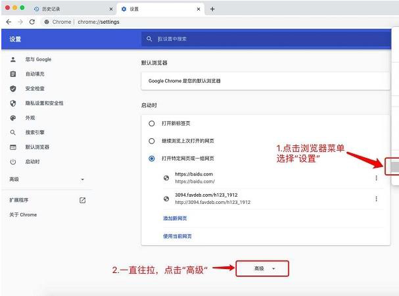Reload the page with refresh icon
Screen dimensions: 399x296
click(x=32, y=22)
